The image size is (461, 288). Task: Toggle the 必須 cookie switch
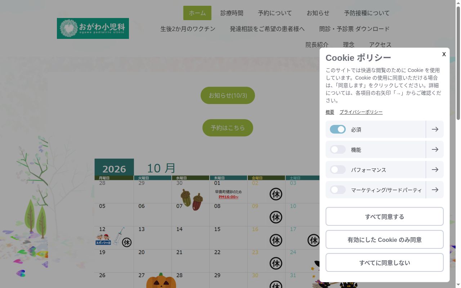click(x=338, y=129)
